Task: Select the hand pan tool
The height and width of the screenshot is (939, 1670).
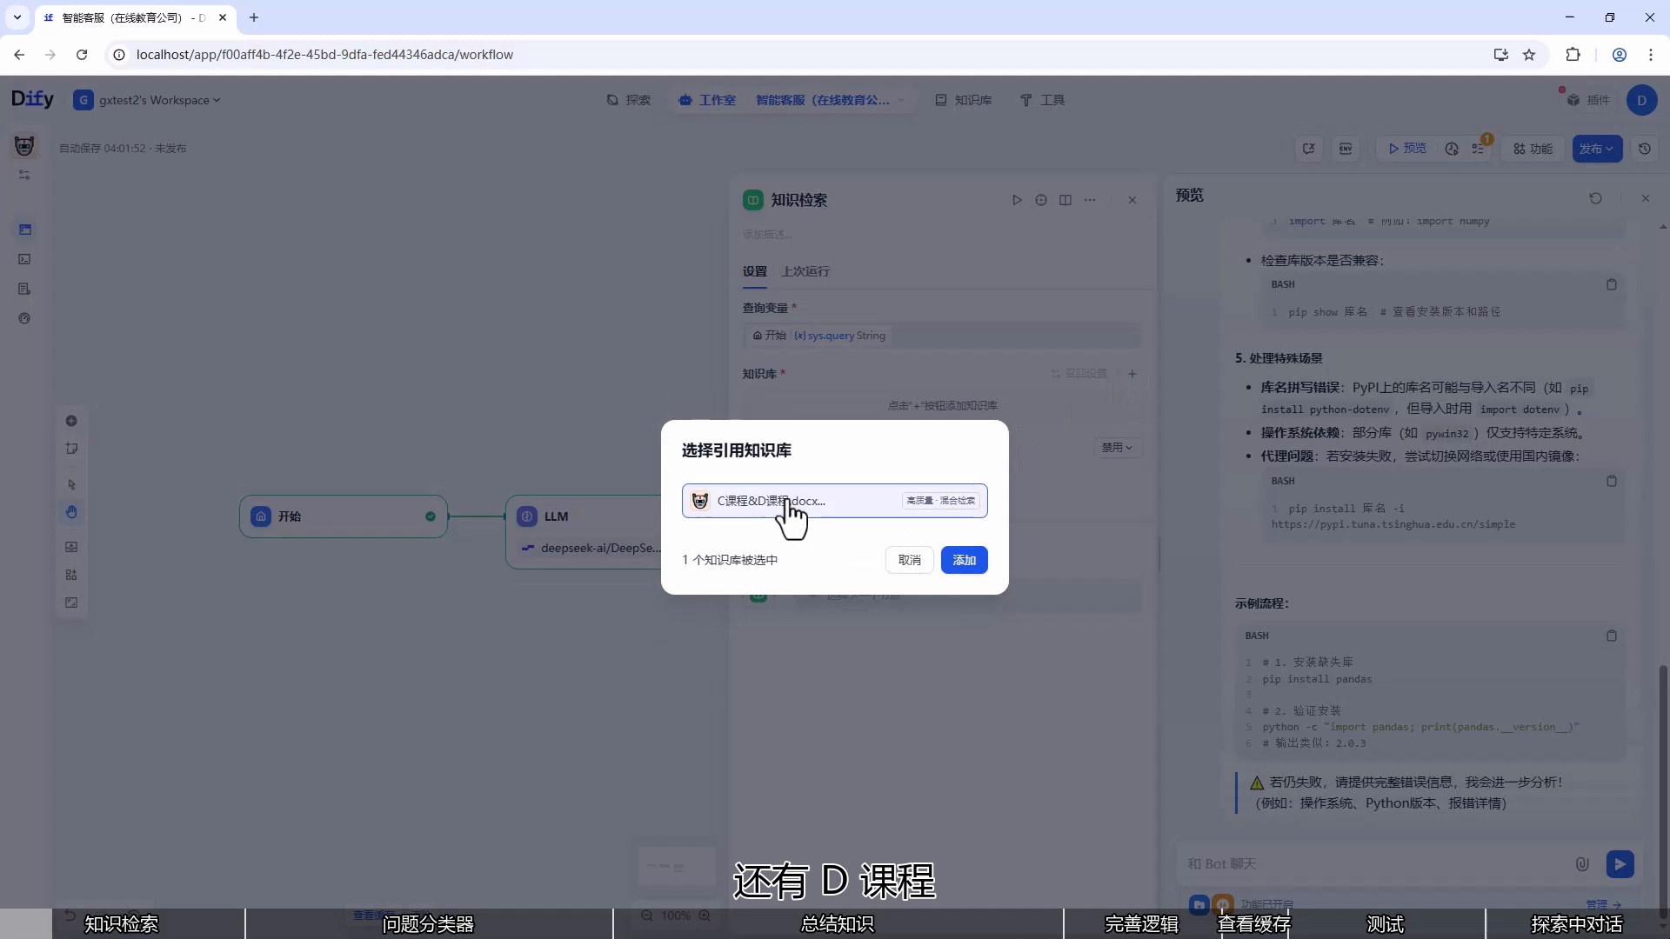Action: (71, 512)
